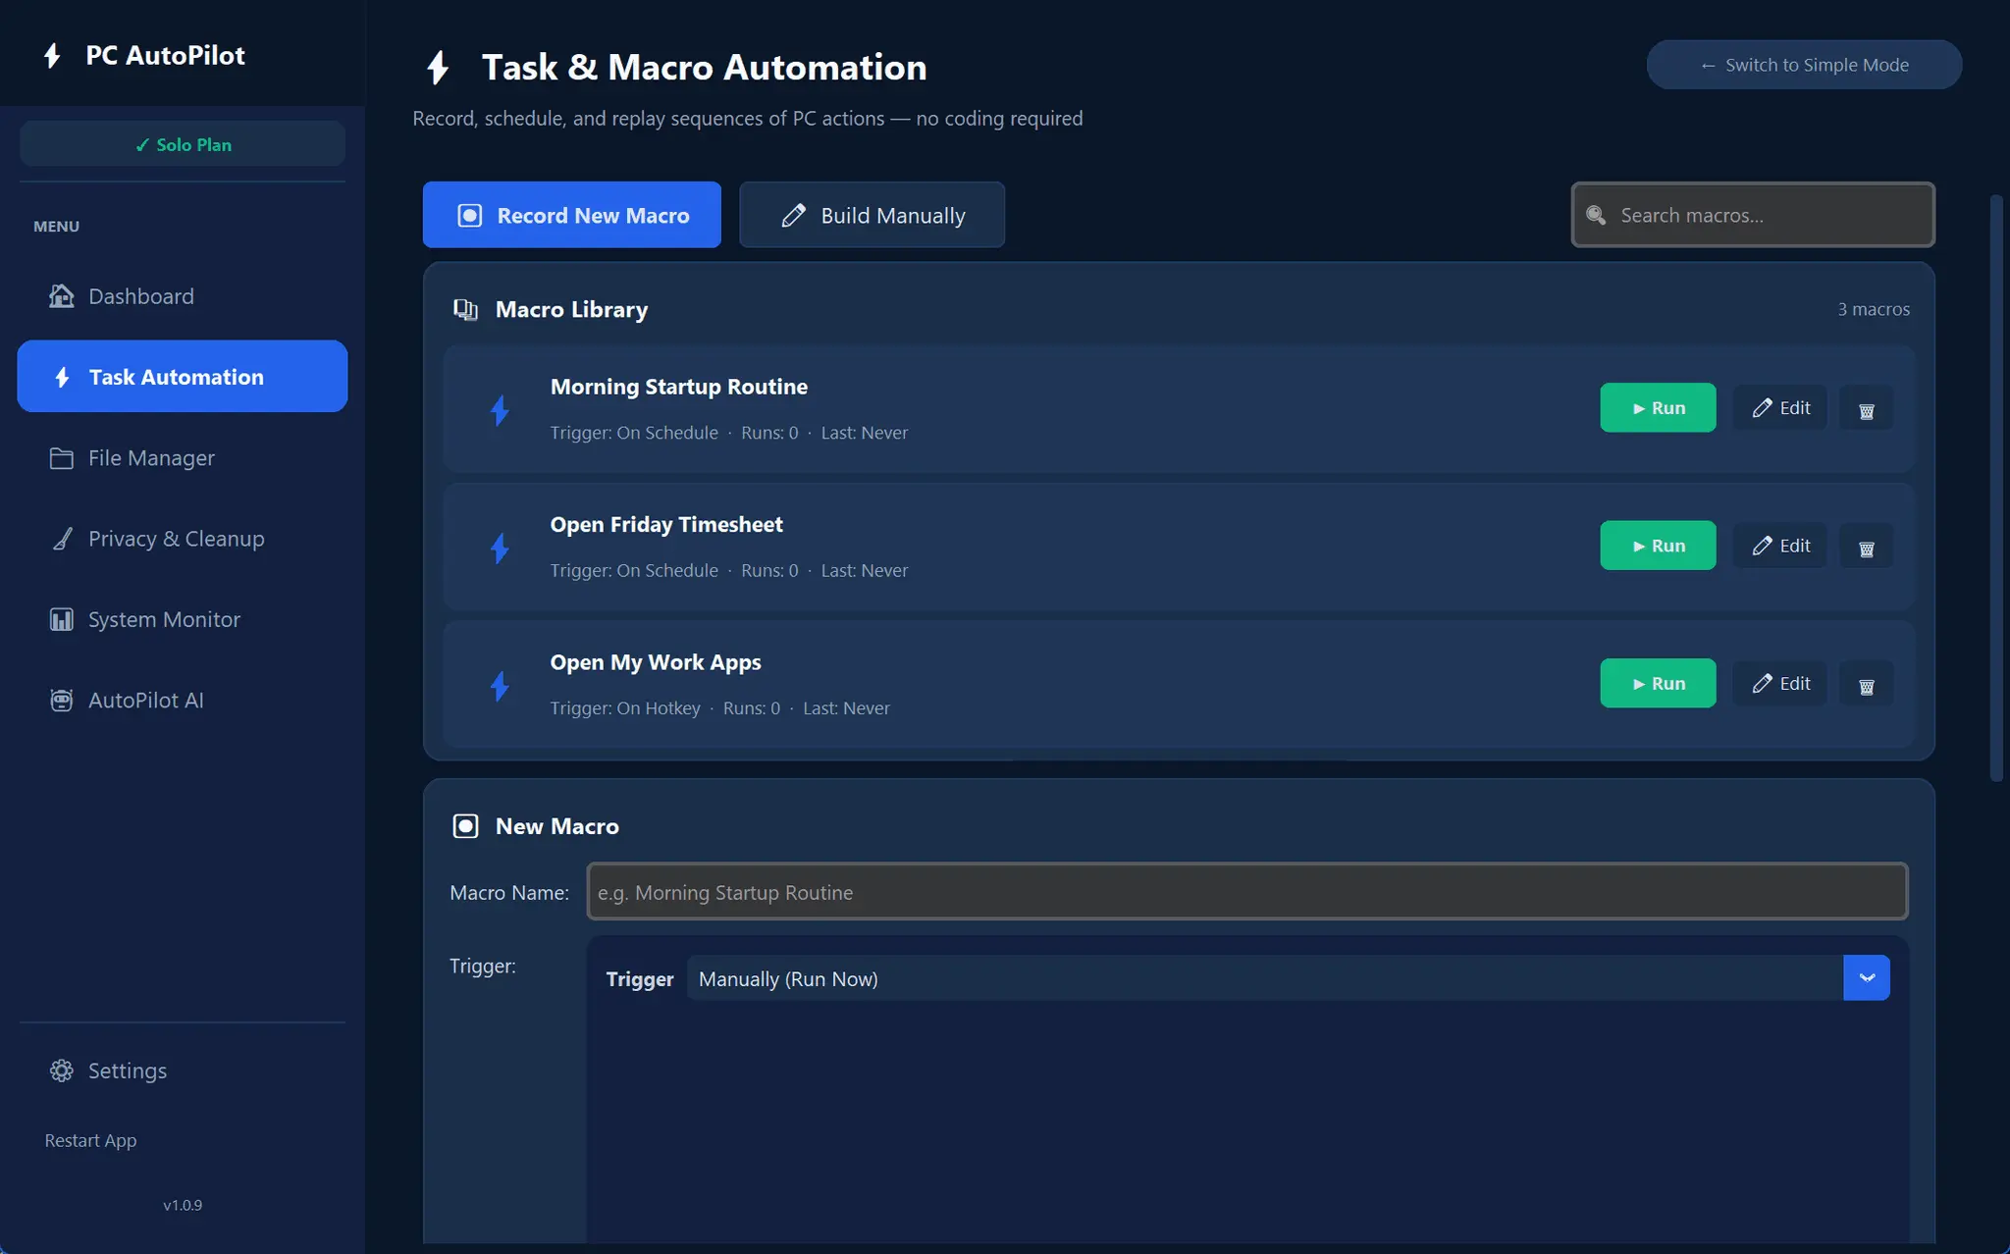The height and width of the screenshot is (1254, 2010).
Task: Go to Dashboard in the menu
Action: tap(183, 295)
